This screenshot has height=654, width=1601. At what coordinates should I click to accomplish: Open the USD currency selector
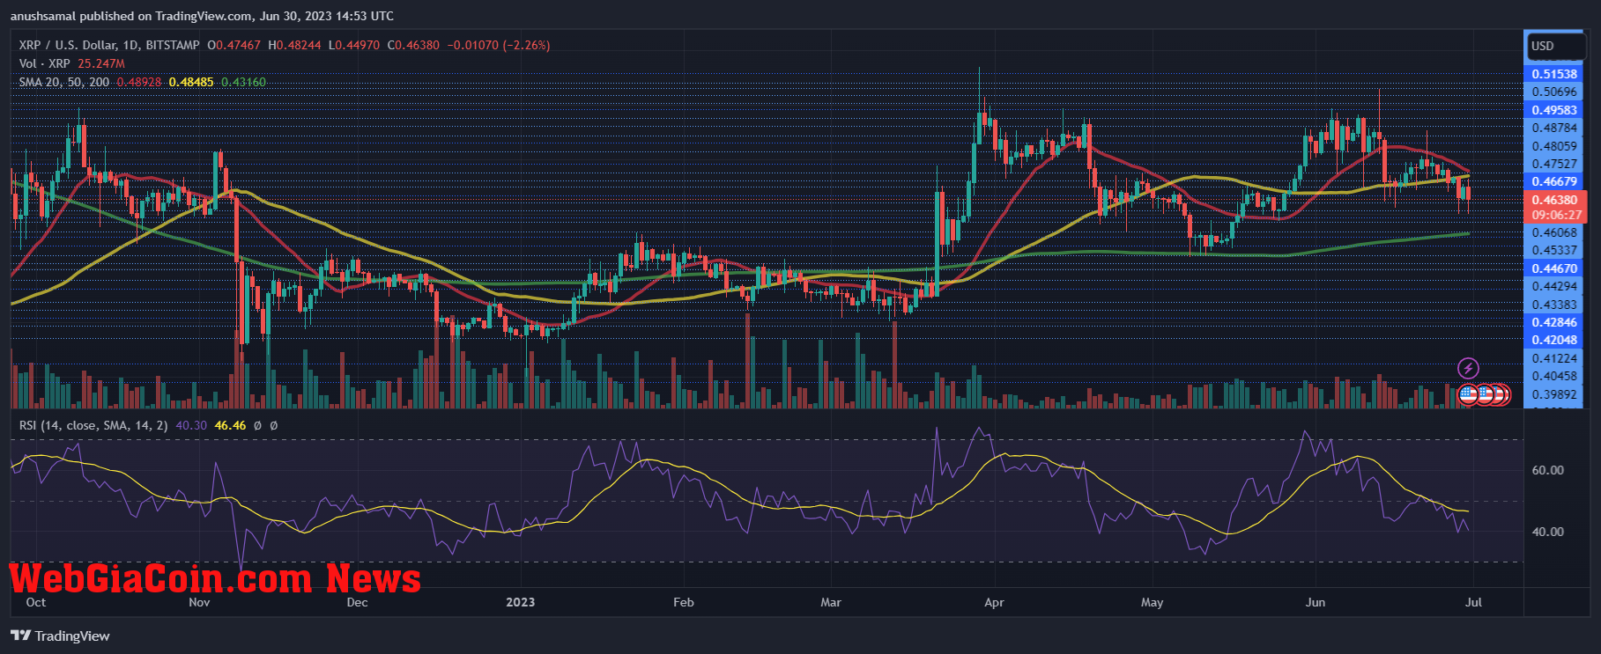(x=1555, y=46)
